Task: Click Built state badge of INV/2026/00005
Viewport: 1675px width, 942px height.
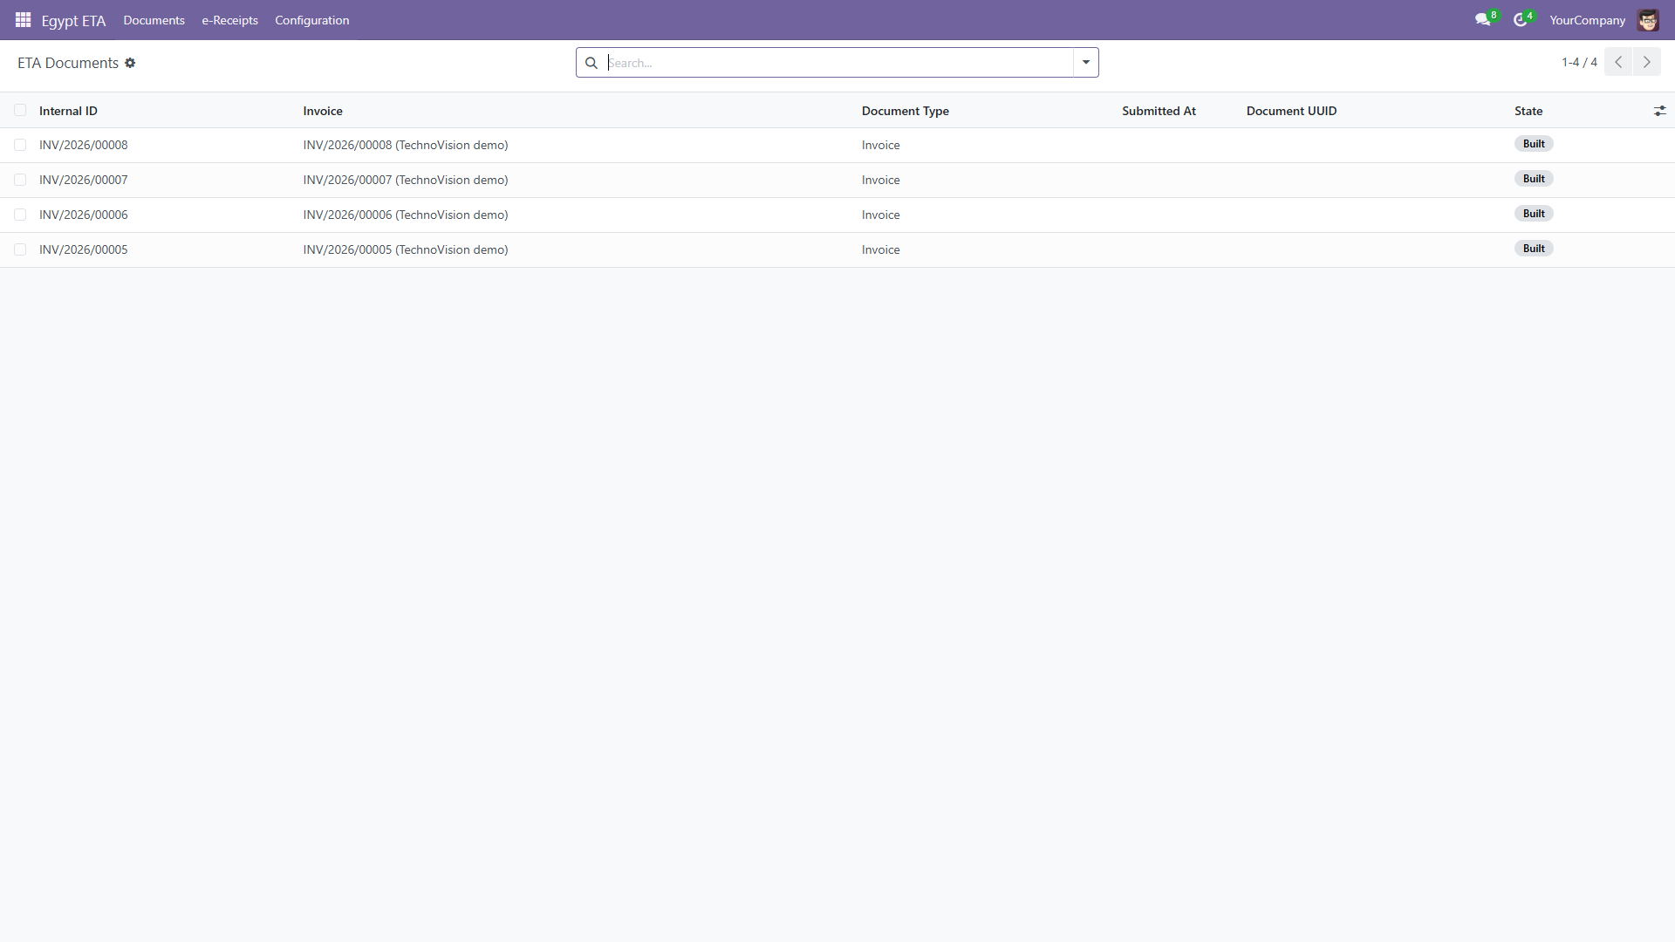Action: click(x=1533, y=249)
